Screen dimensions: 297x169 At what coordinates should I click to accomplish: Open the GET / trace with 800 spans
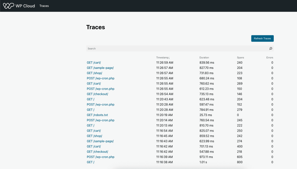(90, 162)
